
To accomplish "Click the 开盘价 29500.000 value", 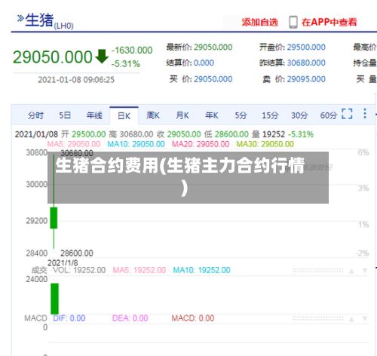I will pos(306,48).
